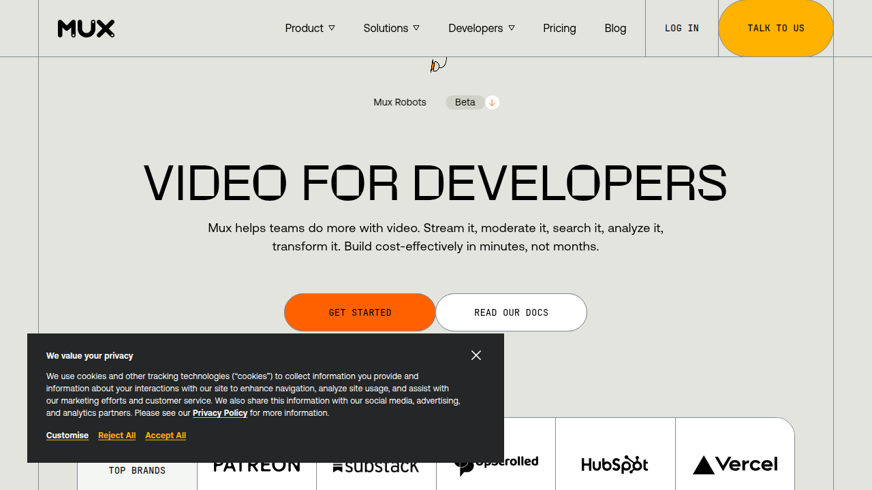Click the VIDEO FOR DEVELOPERS headline

click(435, 183)
